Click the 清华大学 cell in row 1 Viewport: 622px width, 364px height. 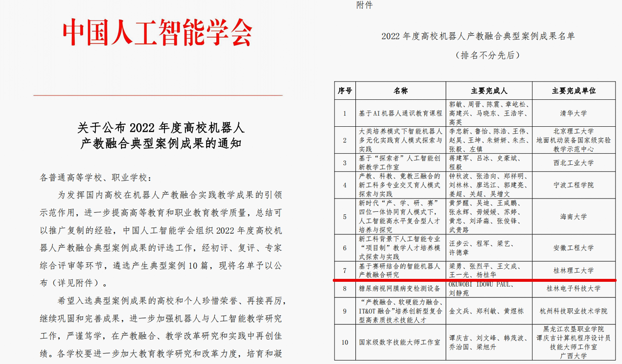click(x=574, y=113)
